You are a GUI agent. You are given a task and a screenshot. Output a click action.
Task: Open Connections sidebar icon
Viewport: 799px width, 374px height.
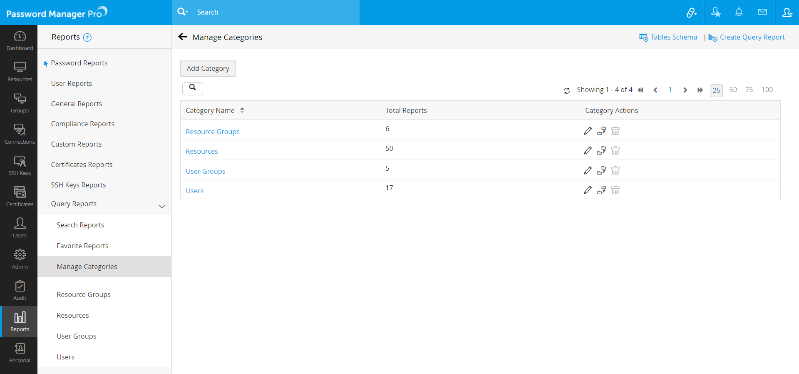tap(20, 135)
